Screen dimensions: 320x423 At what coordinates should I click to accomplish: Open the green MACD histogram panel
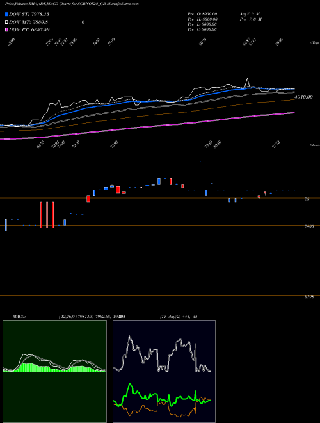click(x=54, y=372)
